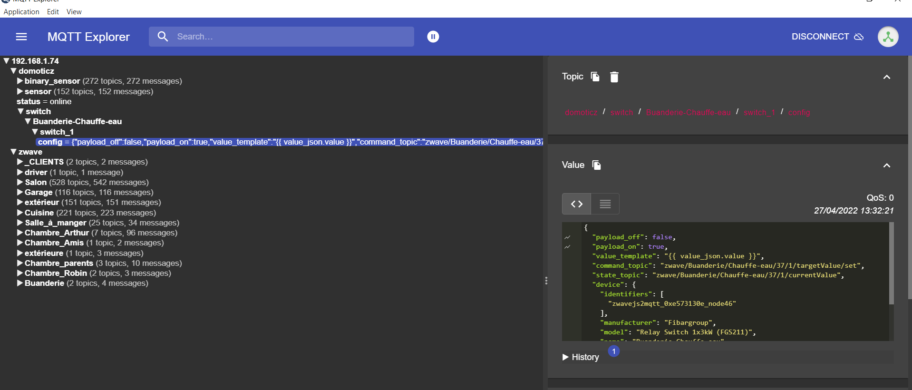
Task: Pause topic updates with pause button
Action: [x=433, y=37]
